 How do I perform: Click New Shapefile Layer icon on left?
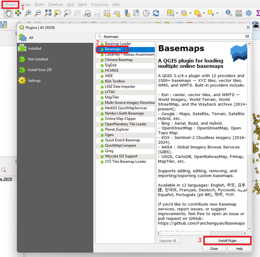pos(3,25)
